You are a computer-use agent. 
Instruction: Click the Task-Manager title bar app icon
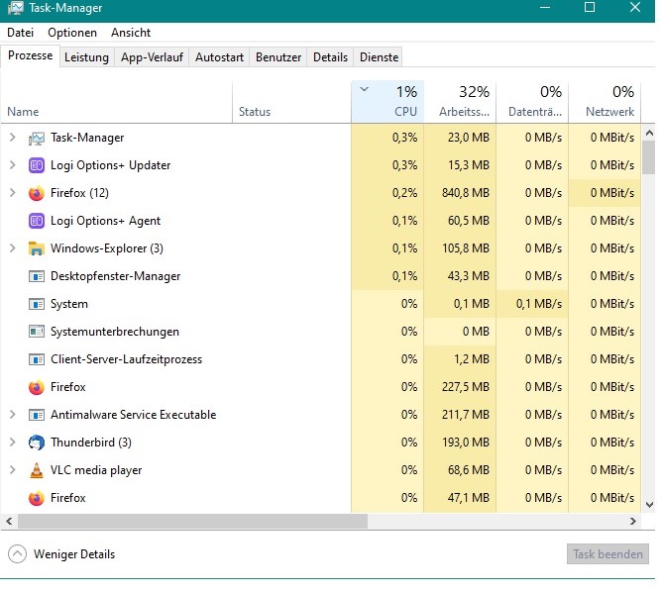point(15,8)
